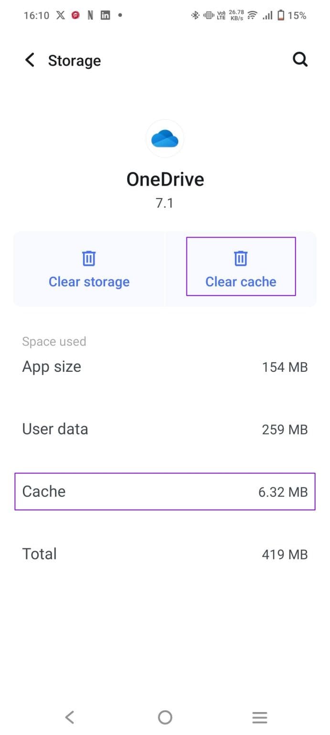Tap the back arrow next to Storage

pos(29,60)
